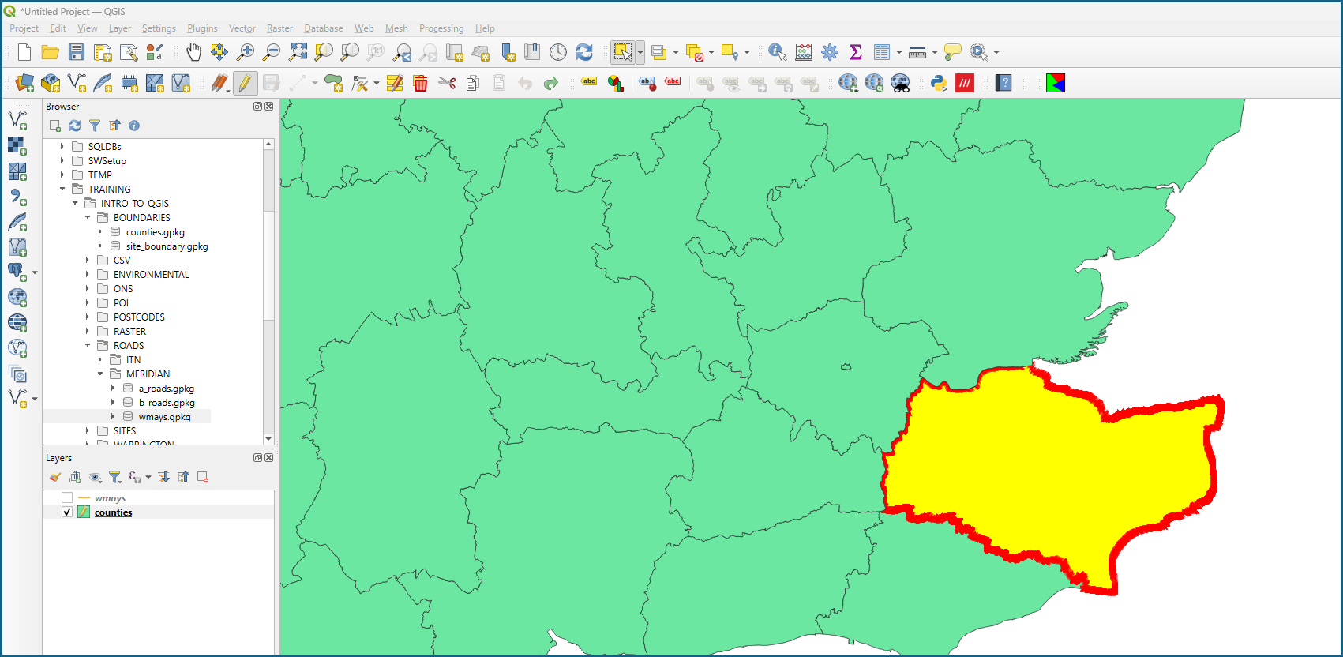Show statistical summary sigma icon
The width and height of the screenshot is (1343, 657).
(855, 52)
